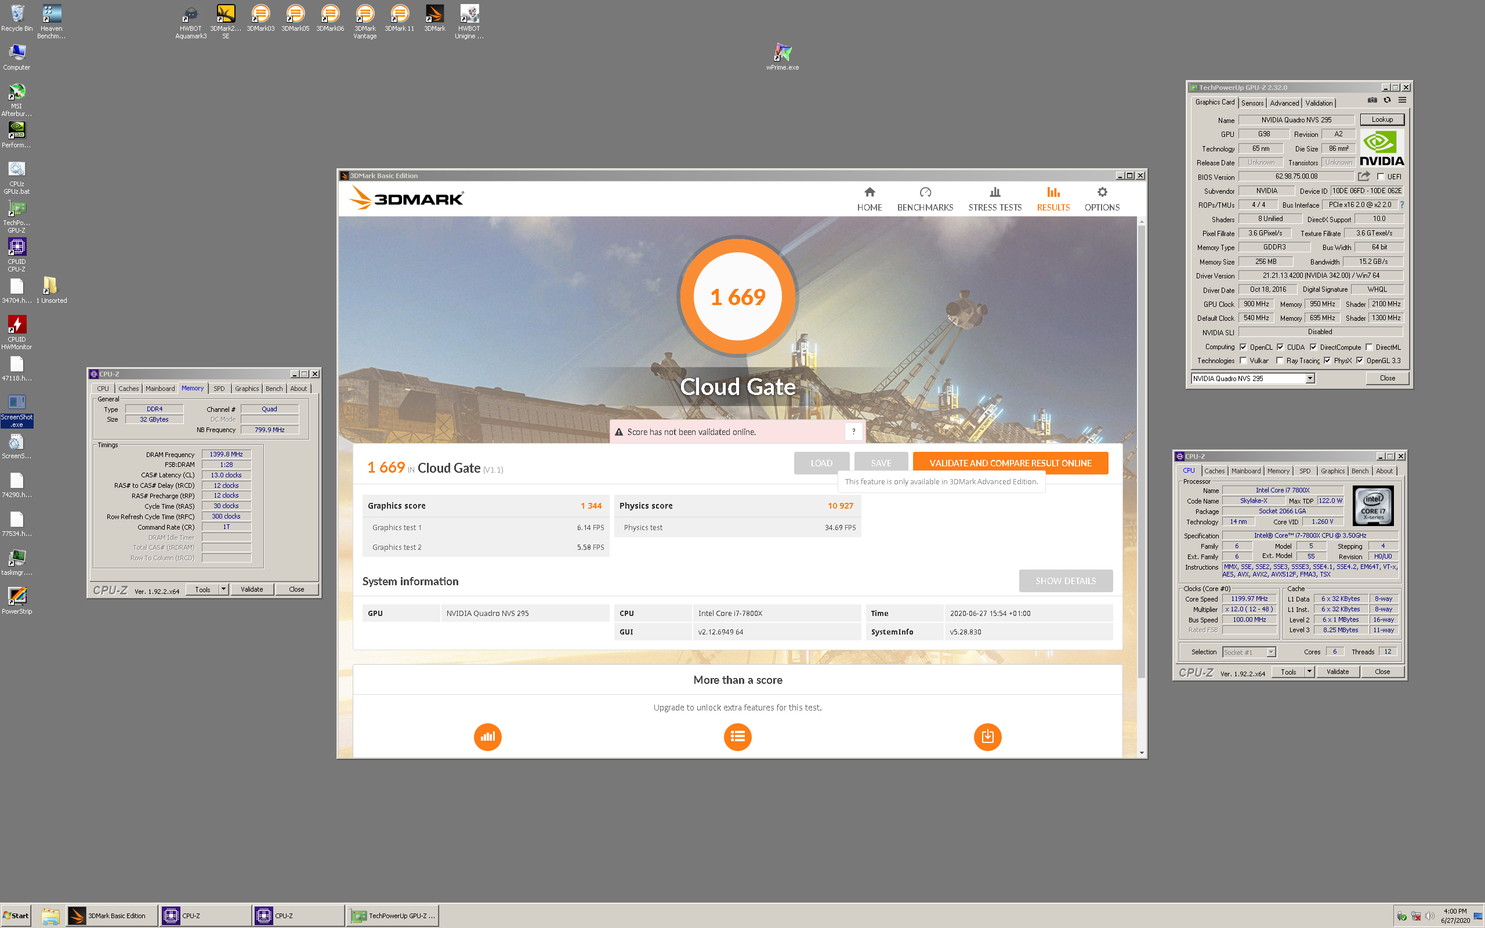Click the 3DMark scrollbar down arrow
Image resolution: width=1485 pixels, height=928 pixels.
pyautogui.click(x=1142, y=752)
